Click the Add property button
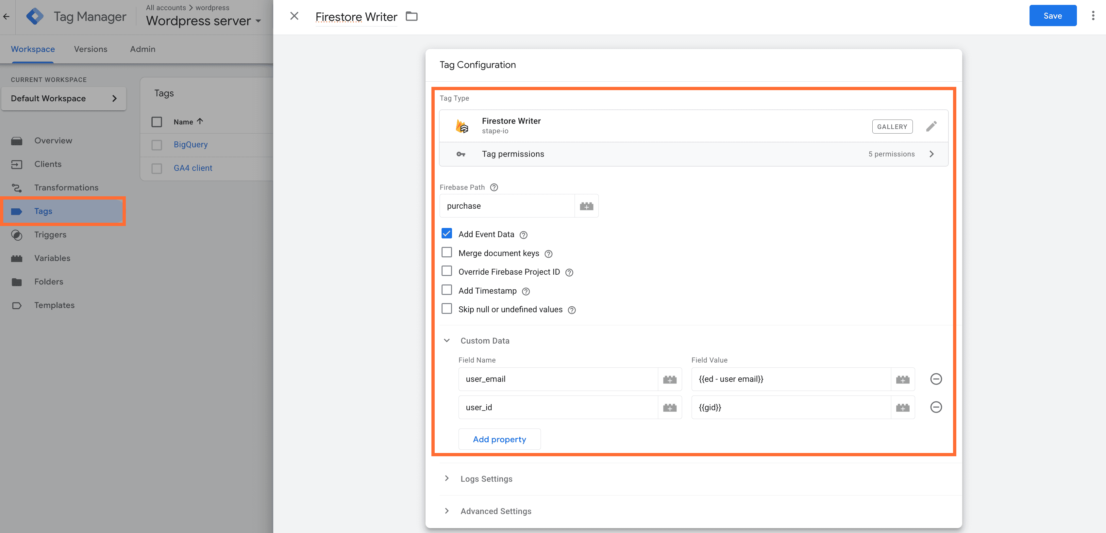The image size is (1106, 533). [x=499, y=439]
